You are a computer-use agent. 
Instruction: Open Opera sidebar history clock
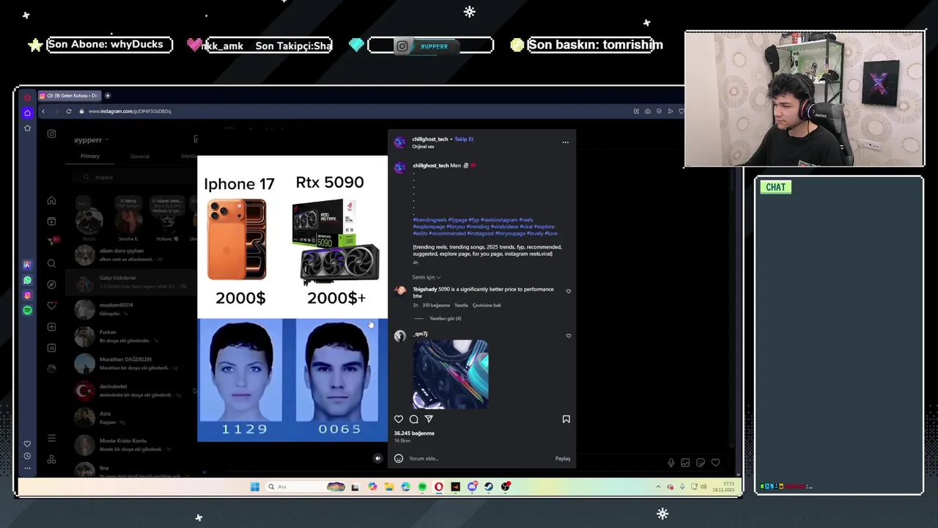tap(27, 456)
